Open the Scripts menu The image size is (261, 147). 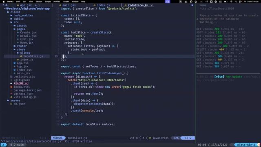48,2
